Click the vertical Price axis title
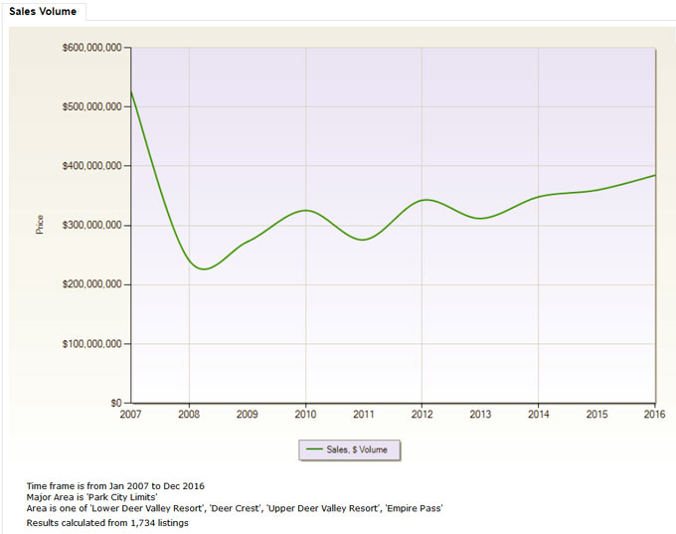 pyautogui.click(x=40, y=225)
